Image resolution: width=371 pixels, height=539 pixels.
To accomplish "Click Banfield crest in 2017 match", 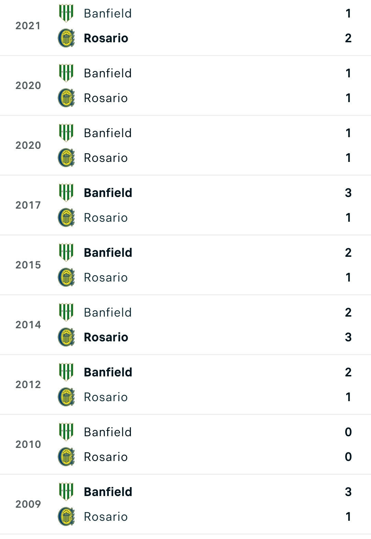I will (x=66, y=192).
